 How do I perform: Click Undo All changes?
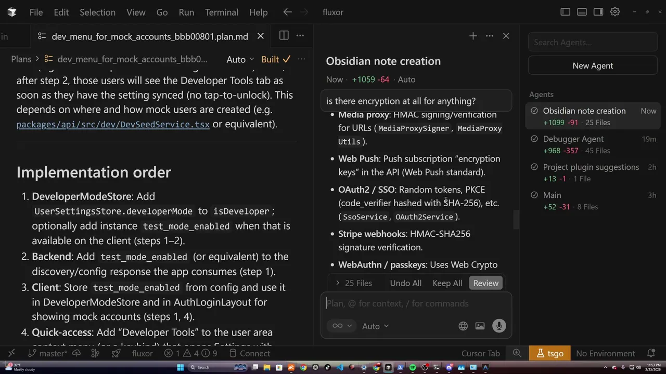click(x=406, y=283)
